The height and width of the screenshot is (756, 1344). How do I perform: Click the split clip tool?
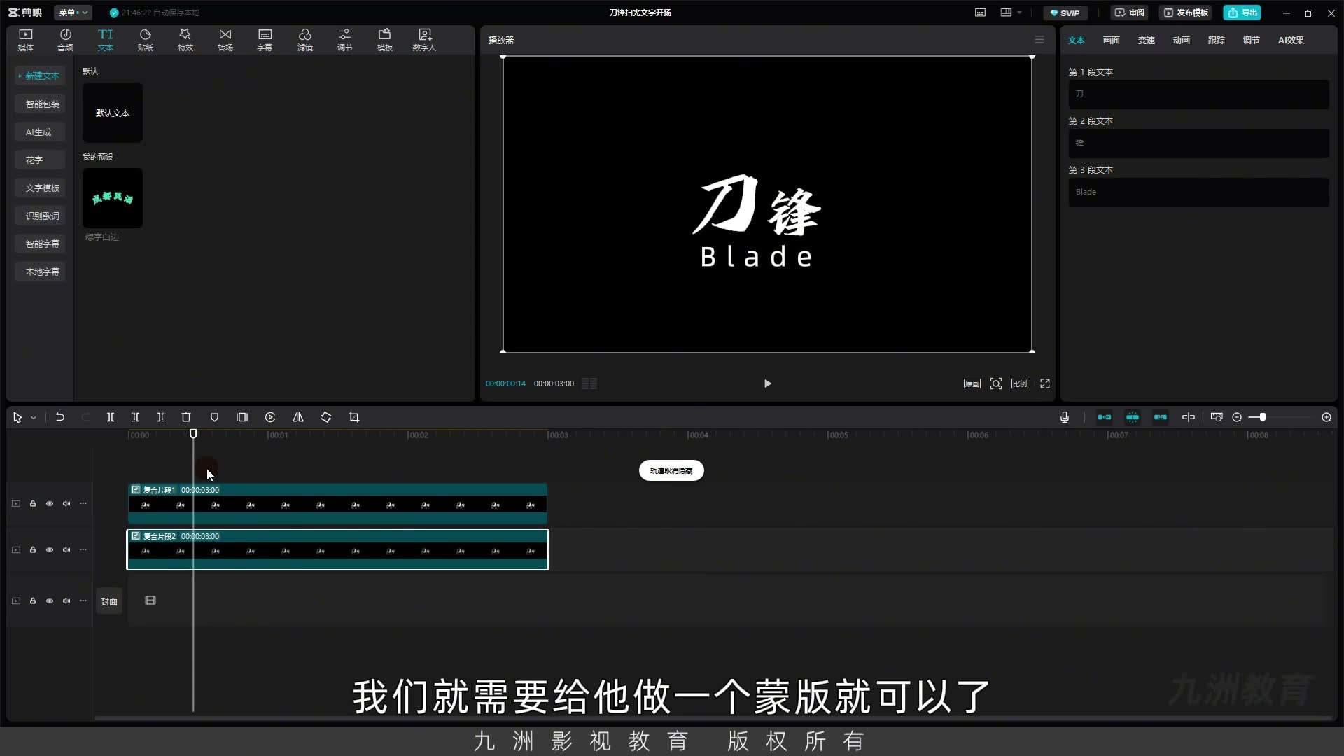(111, 417)
